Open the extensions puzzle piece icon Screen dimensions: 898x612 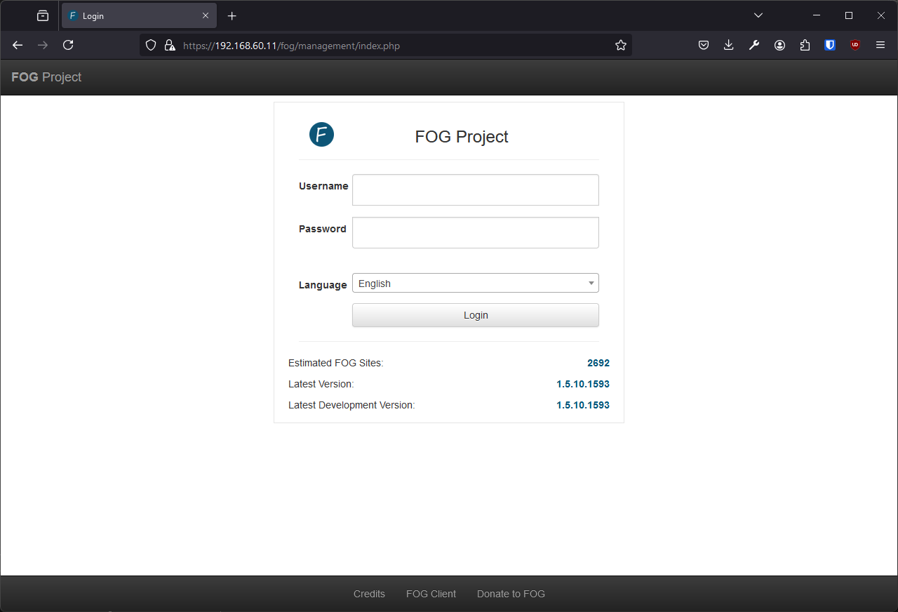coord(805,45)
